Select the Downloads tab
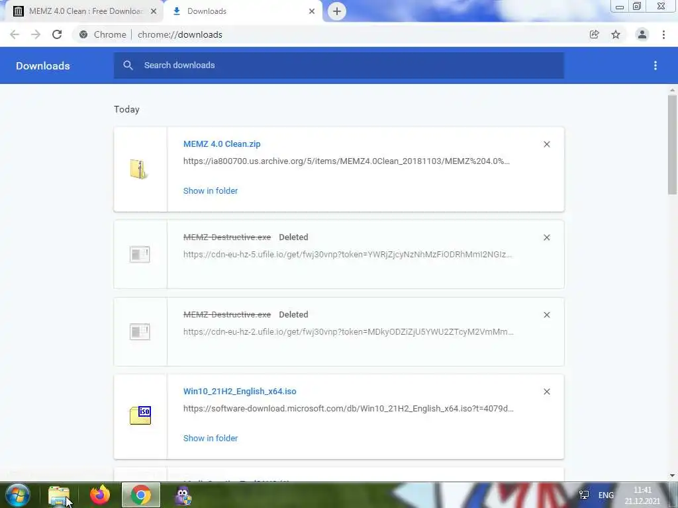This screenshot has height=508, width=678. pyautogui.click(x=244, y=11)
